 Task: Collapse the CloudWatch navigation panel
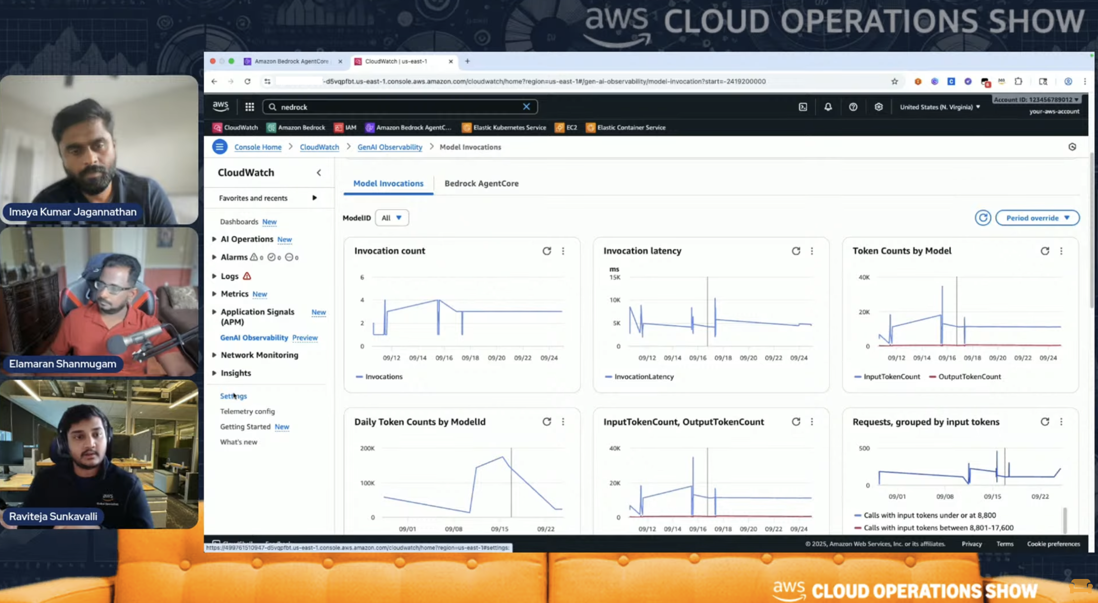click(319, 172)
